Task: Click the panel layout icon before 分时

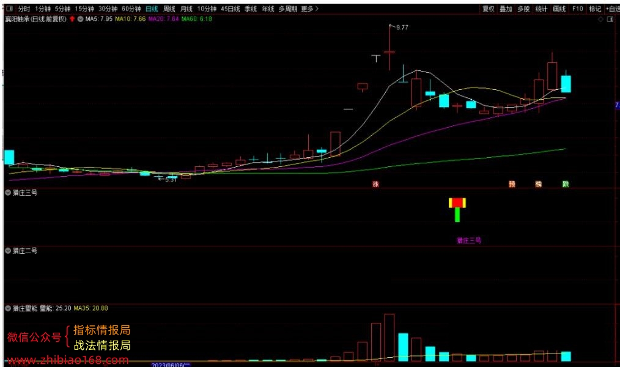Action: tap(10, 9)
